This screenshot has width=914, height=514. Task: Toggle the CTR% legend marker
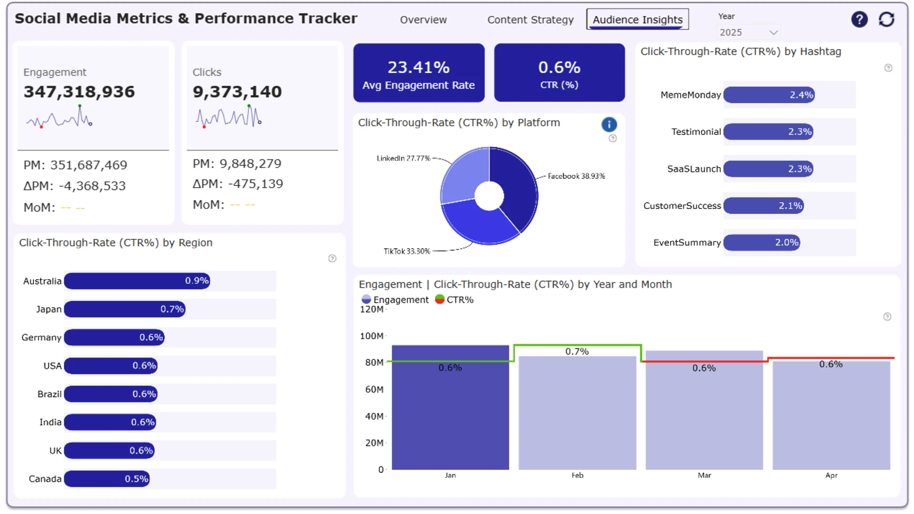coord(439,299)
